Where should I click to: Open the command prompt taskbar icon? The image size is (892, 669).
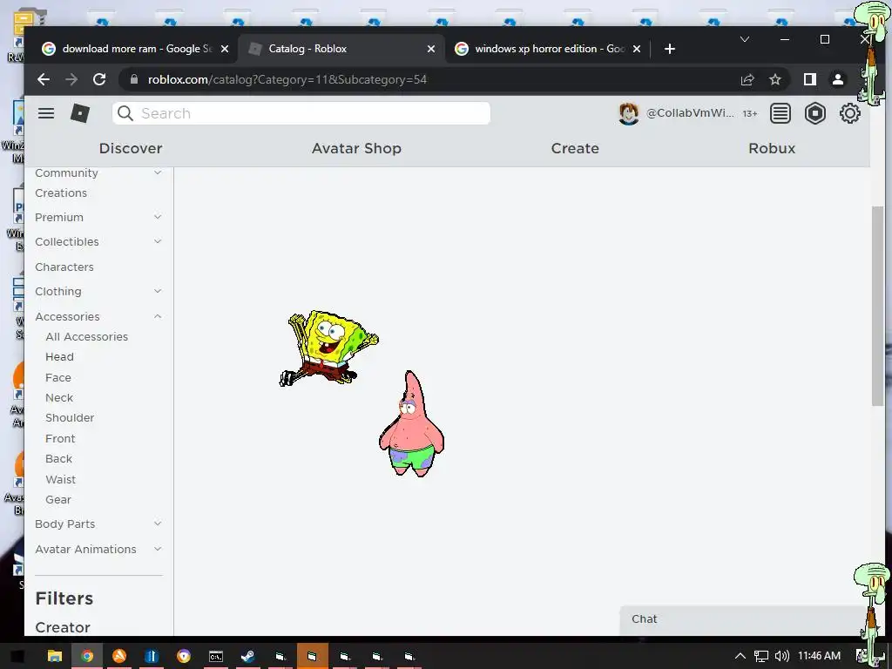(216, 657)
